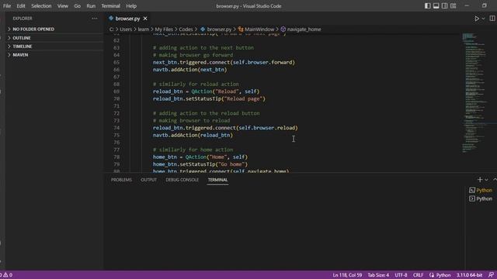Open the Selection menu
The image size is (497, 279).
coord(41,6)
